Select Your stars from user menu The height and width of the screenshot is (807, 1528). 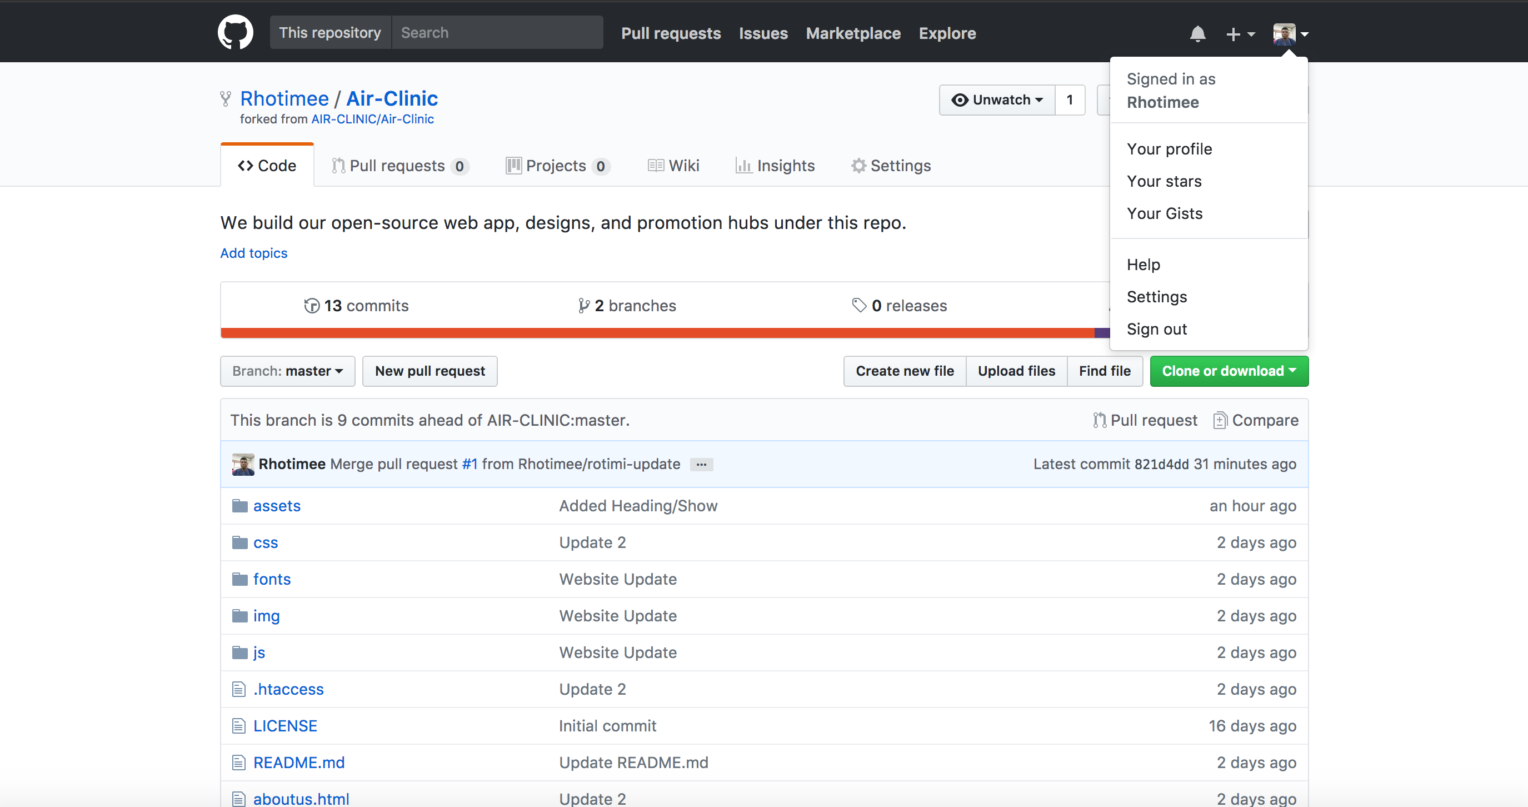point(1209,181)
